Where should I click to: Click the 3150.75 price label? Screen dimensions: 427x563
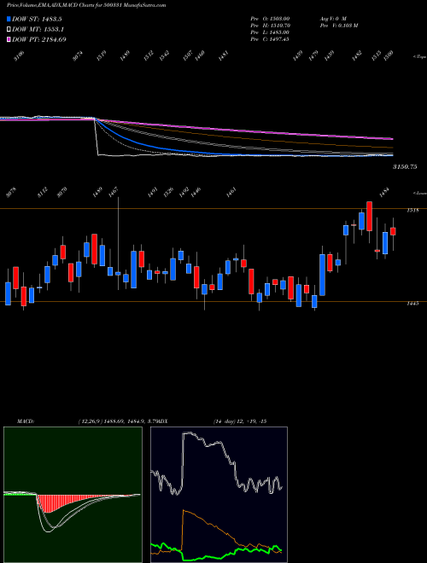(405, 167)
